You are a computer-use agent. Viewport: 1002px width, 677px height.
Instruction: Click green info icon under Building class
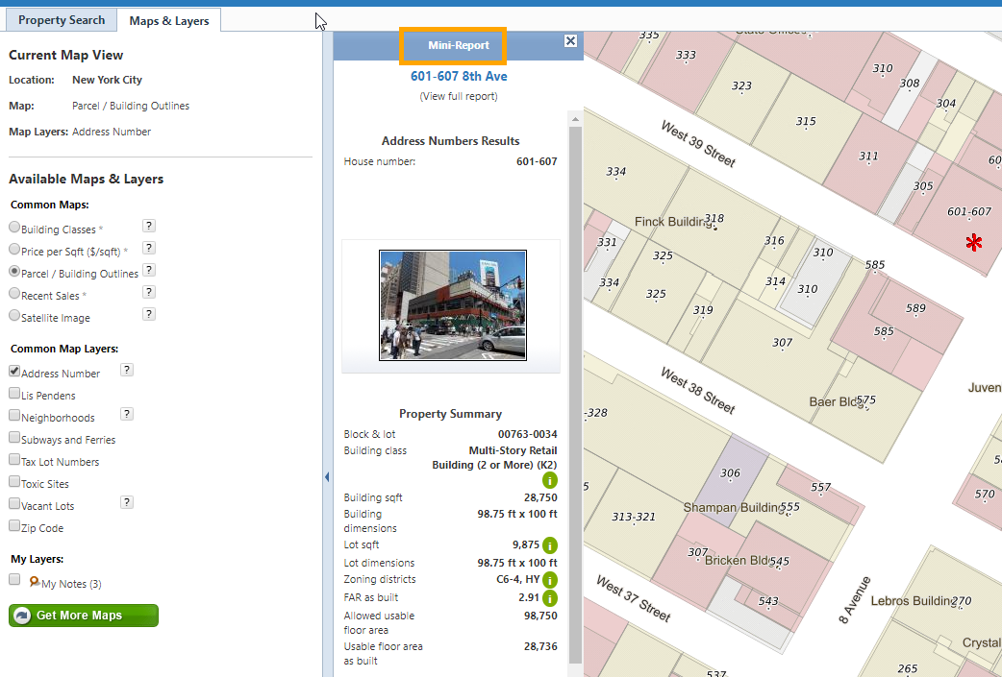(x=550, y=480)
